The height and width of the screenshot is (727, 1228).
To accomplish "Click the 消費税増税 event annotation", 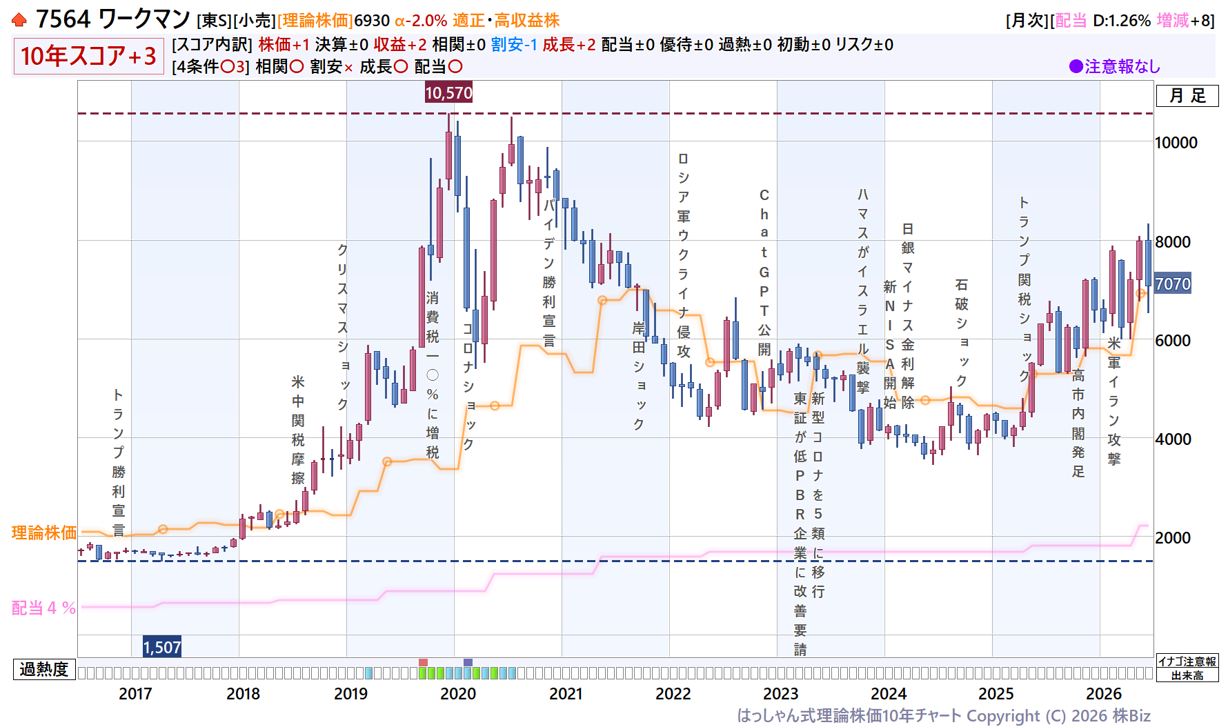I will (433, 375).
